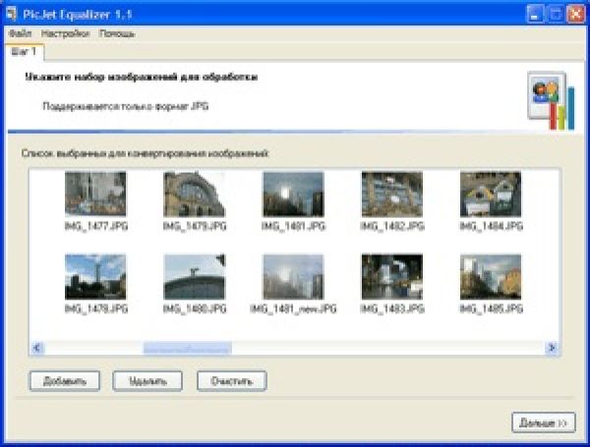The width and height of the screenshot is (590, 447).
Task: Select thumbnail IMG_1481_new.JPG
Action: click(293, 277)
